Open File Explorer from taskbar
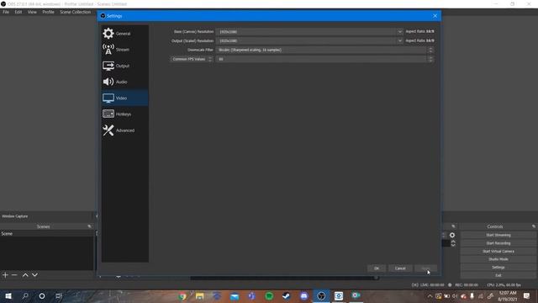The image size is (538, 303). coord(200,295)
